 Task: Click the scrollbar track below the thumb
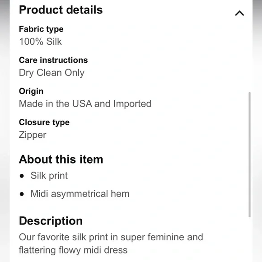coord(249,239)
